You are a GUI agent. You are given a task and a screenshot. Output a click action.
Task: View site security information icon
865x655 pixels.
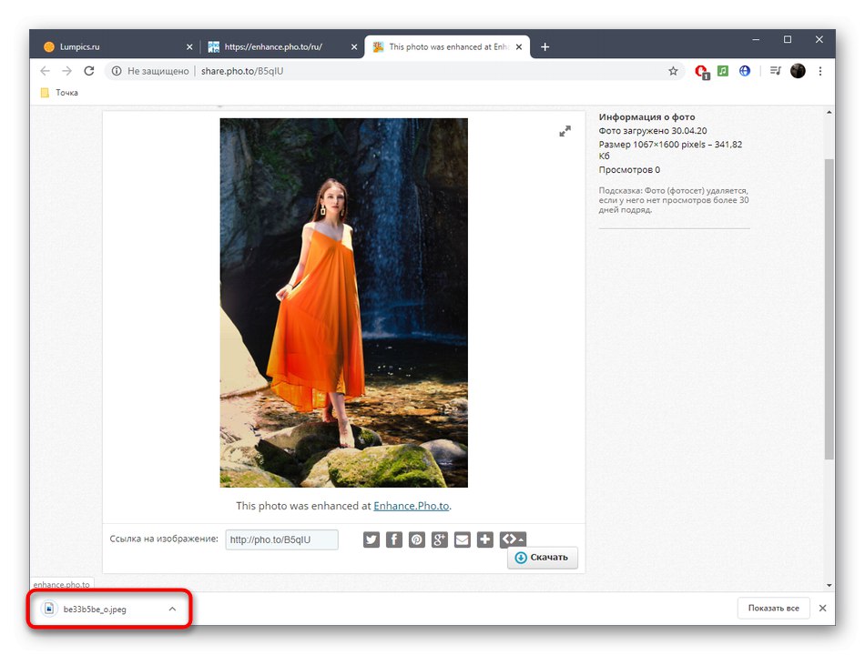click(x=117, y=71)
